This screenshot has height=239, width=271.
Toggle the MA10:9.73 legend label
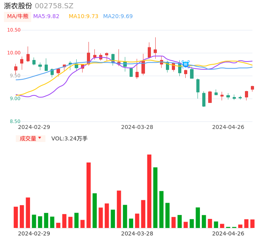click(x=83, y=17)
